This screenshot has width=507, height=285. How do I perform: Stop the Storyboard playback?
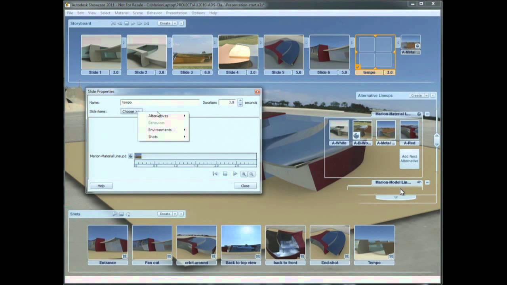[126, 23]
